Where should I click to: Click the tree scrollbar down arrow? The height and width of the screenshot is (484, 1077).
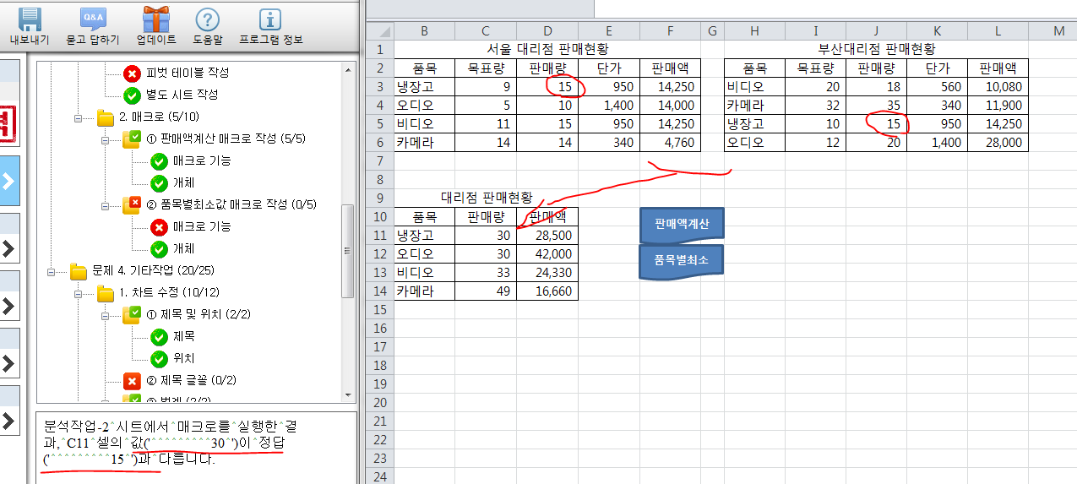point(346,394)
